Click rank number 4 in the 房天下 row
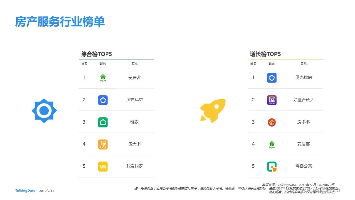 (x=84, y=144)
